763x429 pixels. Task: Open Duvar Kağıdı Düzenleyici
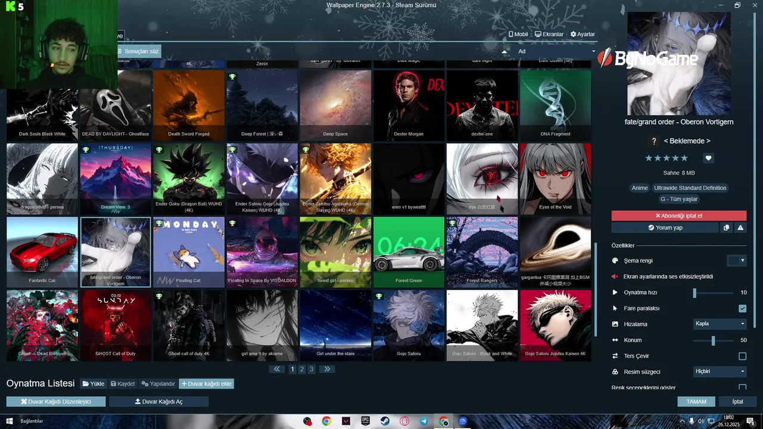pos(56,402)
